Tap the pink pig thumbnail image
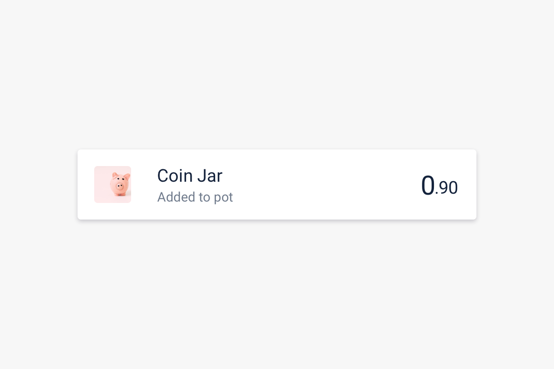This screenshot has height=369, width=554. (113, 184)
